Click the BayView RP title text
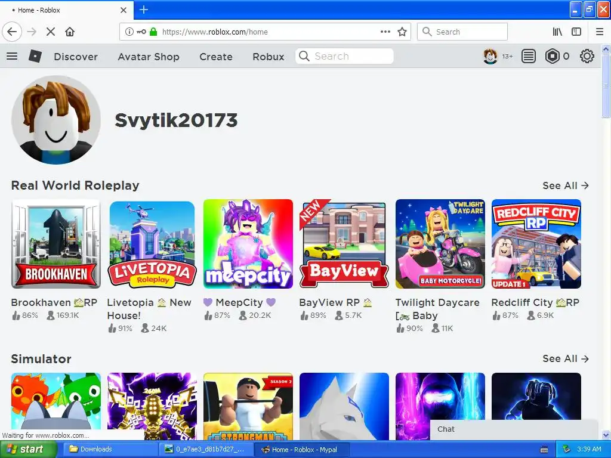This screenshot has width=611, height=458. click(335, 302)
